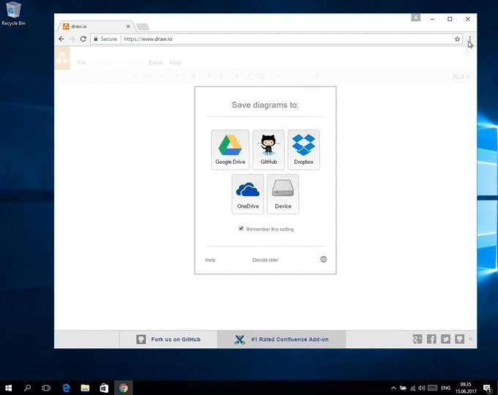This screenshot has height=395, width=498.
Task: Open network icon in system tray
Action: (x=412, y=388)
